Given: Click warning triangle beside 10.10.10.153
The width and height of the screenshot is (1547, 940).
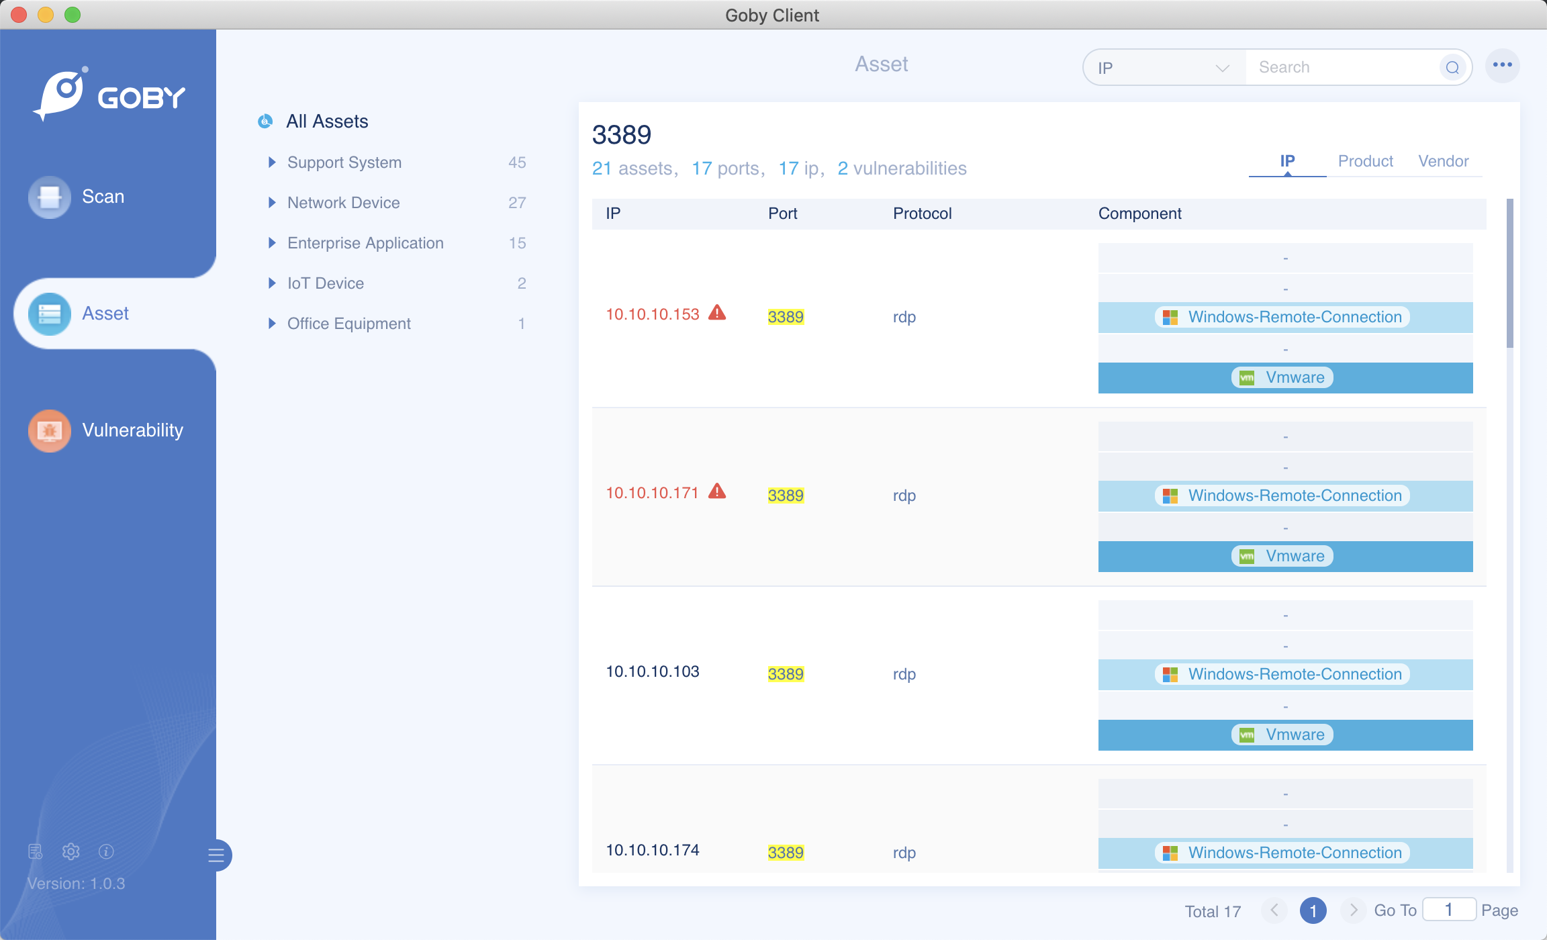Looking at the screenshot, I should tap(717, 313).
